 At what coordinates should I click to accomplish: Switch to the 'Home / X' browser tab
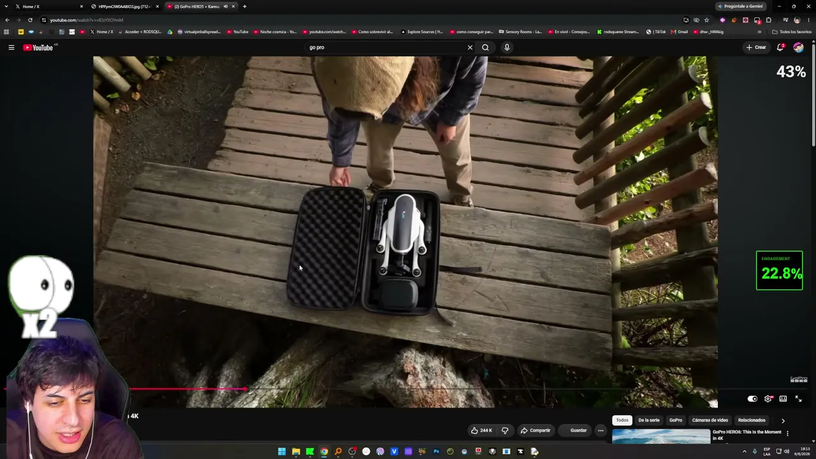pyautogui.click(x=49, y=6)
